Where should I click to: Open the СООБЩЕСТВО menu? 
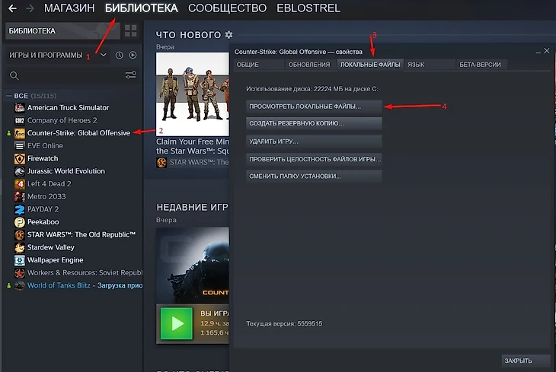click(x=227, y=8)
